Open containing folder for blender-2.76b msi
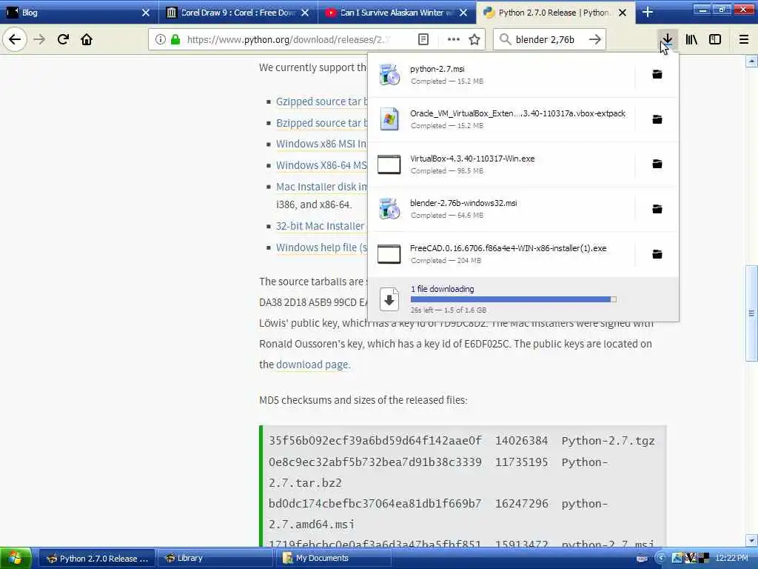This screenshot has height=569, width=758. point(657,209)
